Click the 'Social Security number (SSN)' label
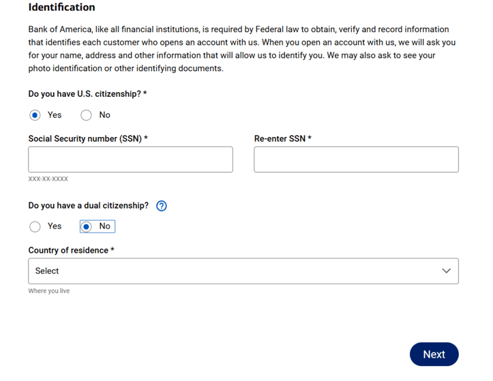This screenshot has height=381, width=493. [x=88, y=138]
